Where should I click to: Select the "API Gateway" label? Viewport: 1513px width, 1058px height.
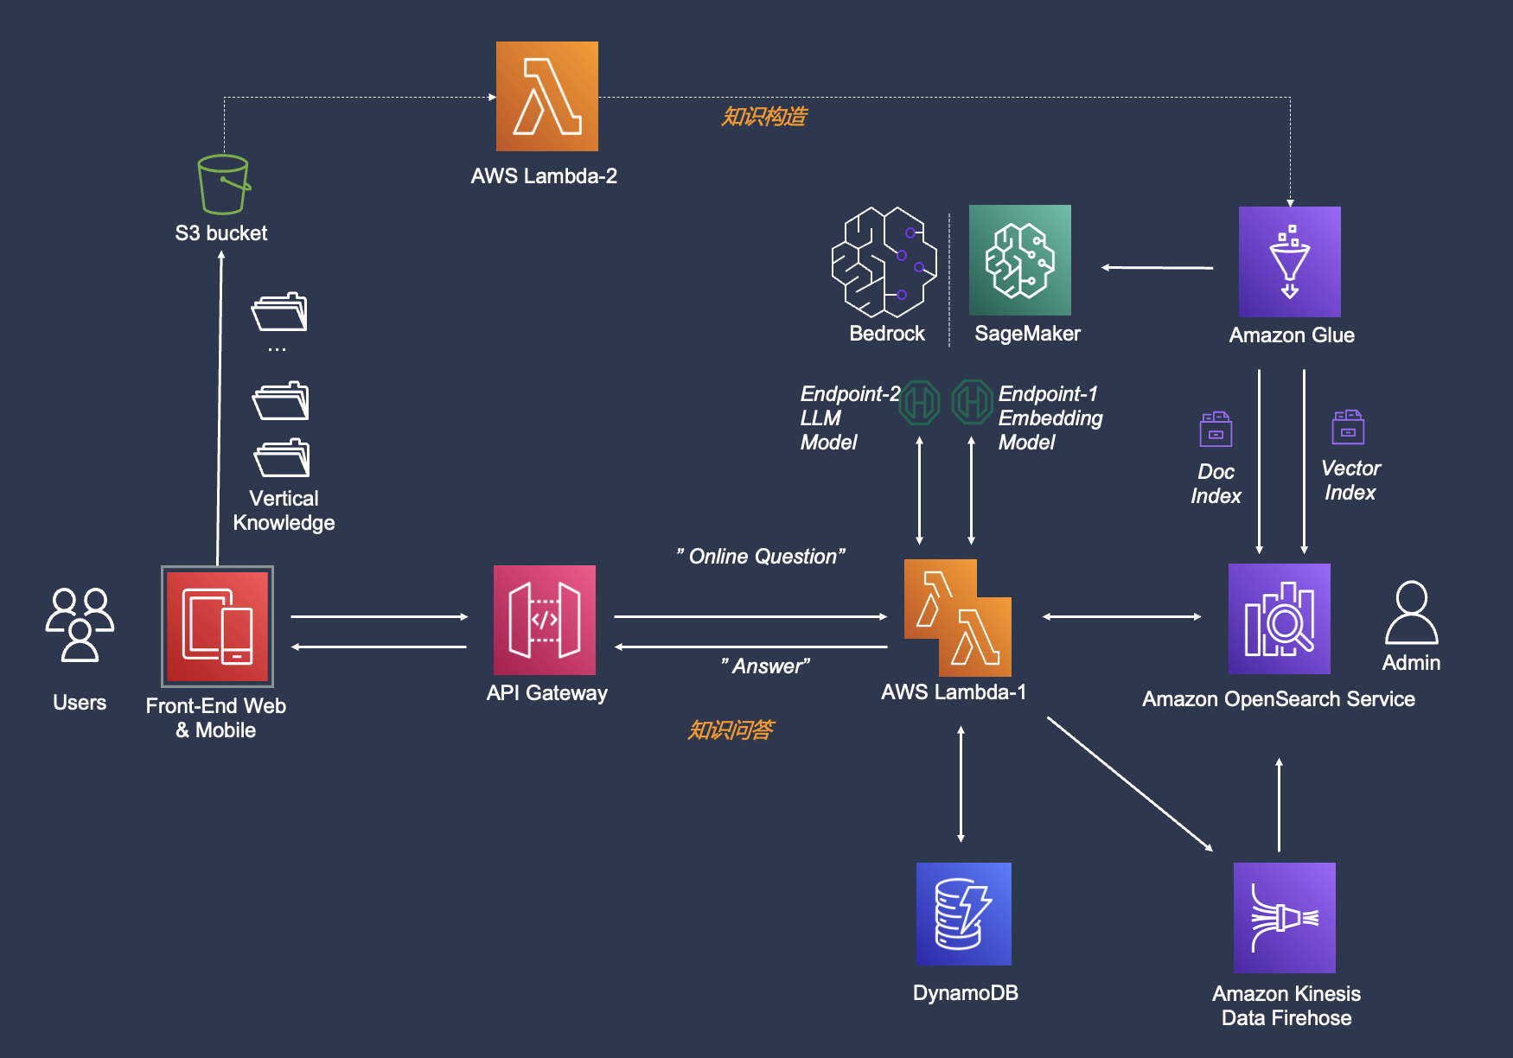(547, 693)
